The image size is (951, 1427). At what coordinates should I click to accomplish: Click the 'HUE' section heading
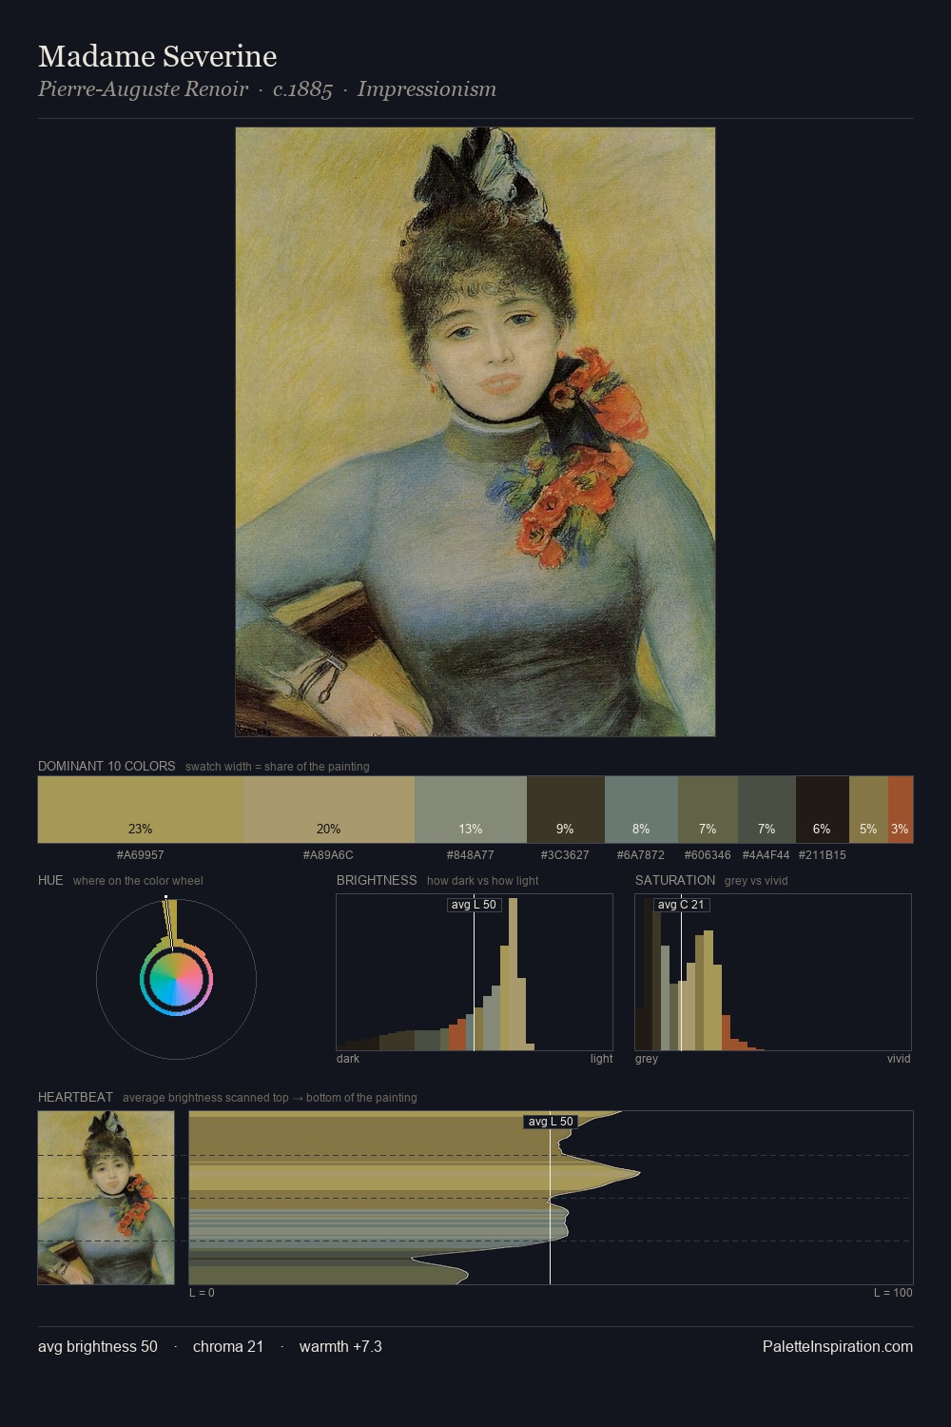click(50, 880)
